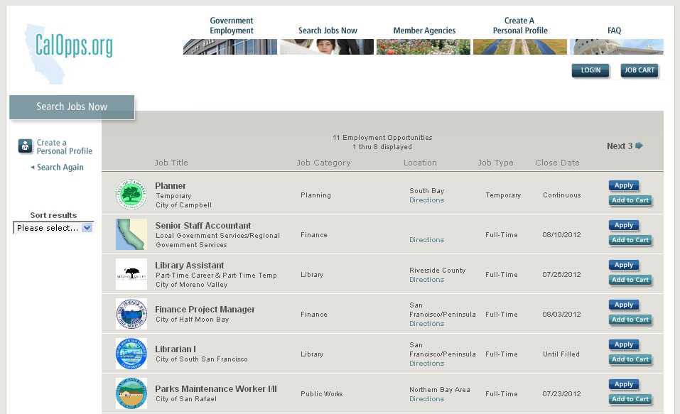The image size is (680, 414).
Task: Apply for Library Assistant position
Action: pyautogui.click(x=624, y=266)
